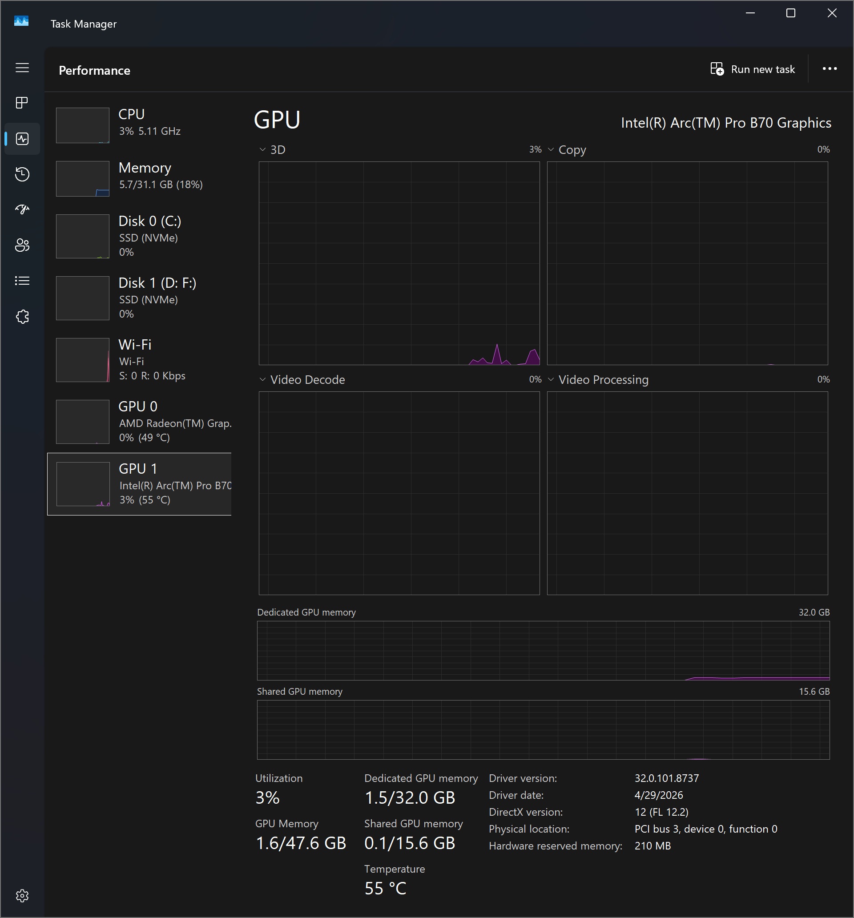Click PCI bus 3, device 0, function 0

coord(706,829)
